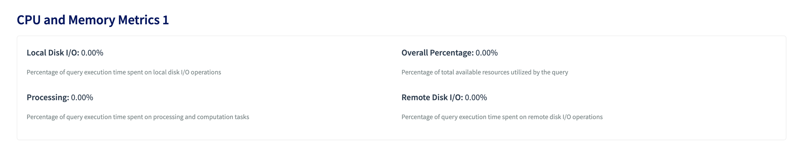The height and width of the screenshot is (147, 798).
Task: Select the "Processing:" label
Action: [48, 97]
